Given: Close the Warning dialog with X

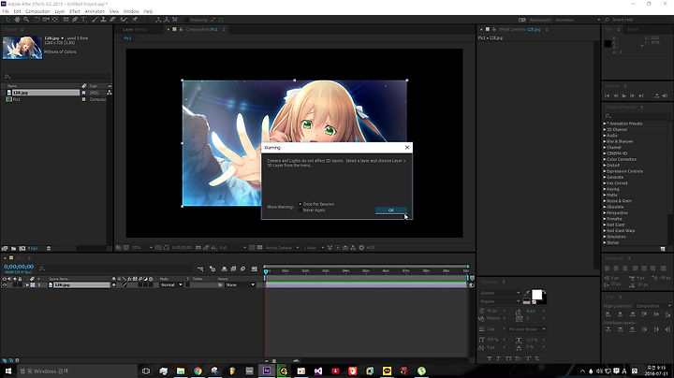Looking at the screenshot, I should click(x=407, y=147).
